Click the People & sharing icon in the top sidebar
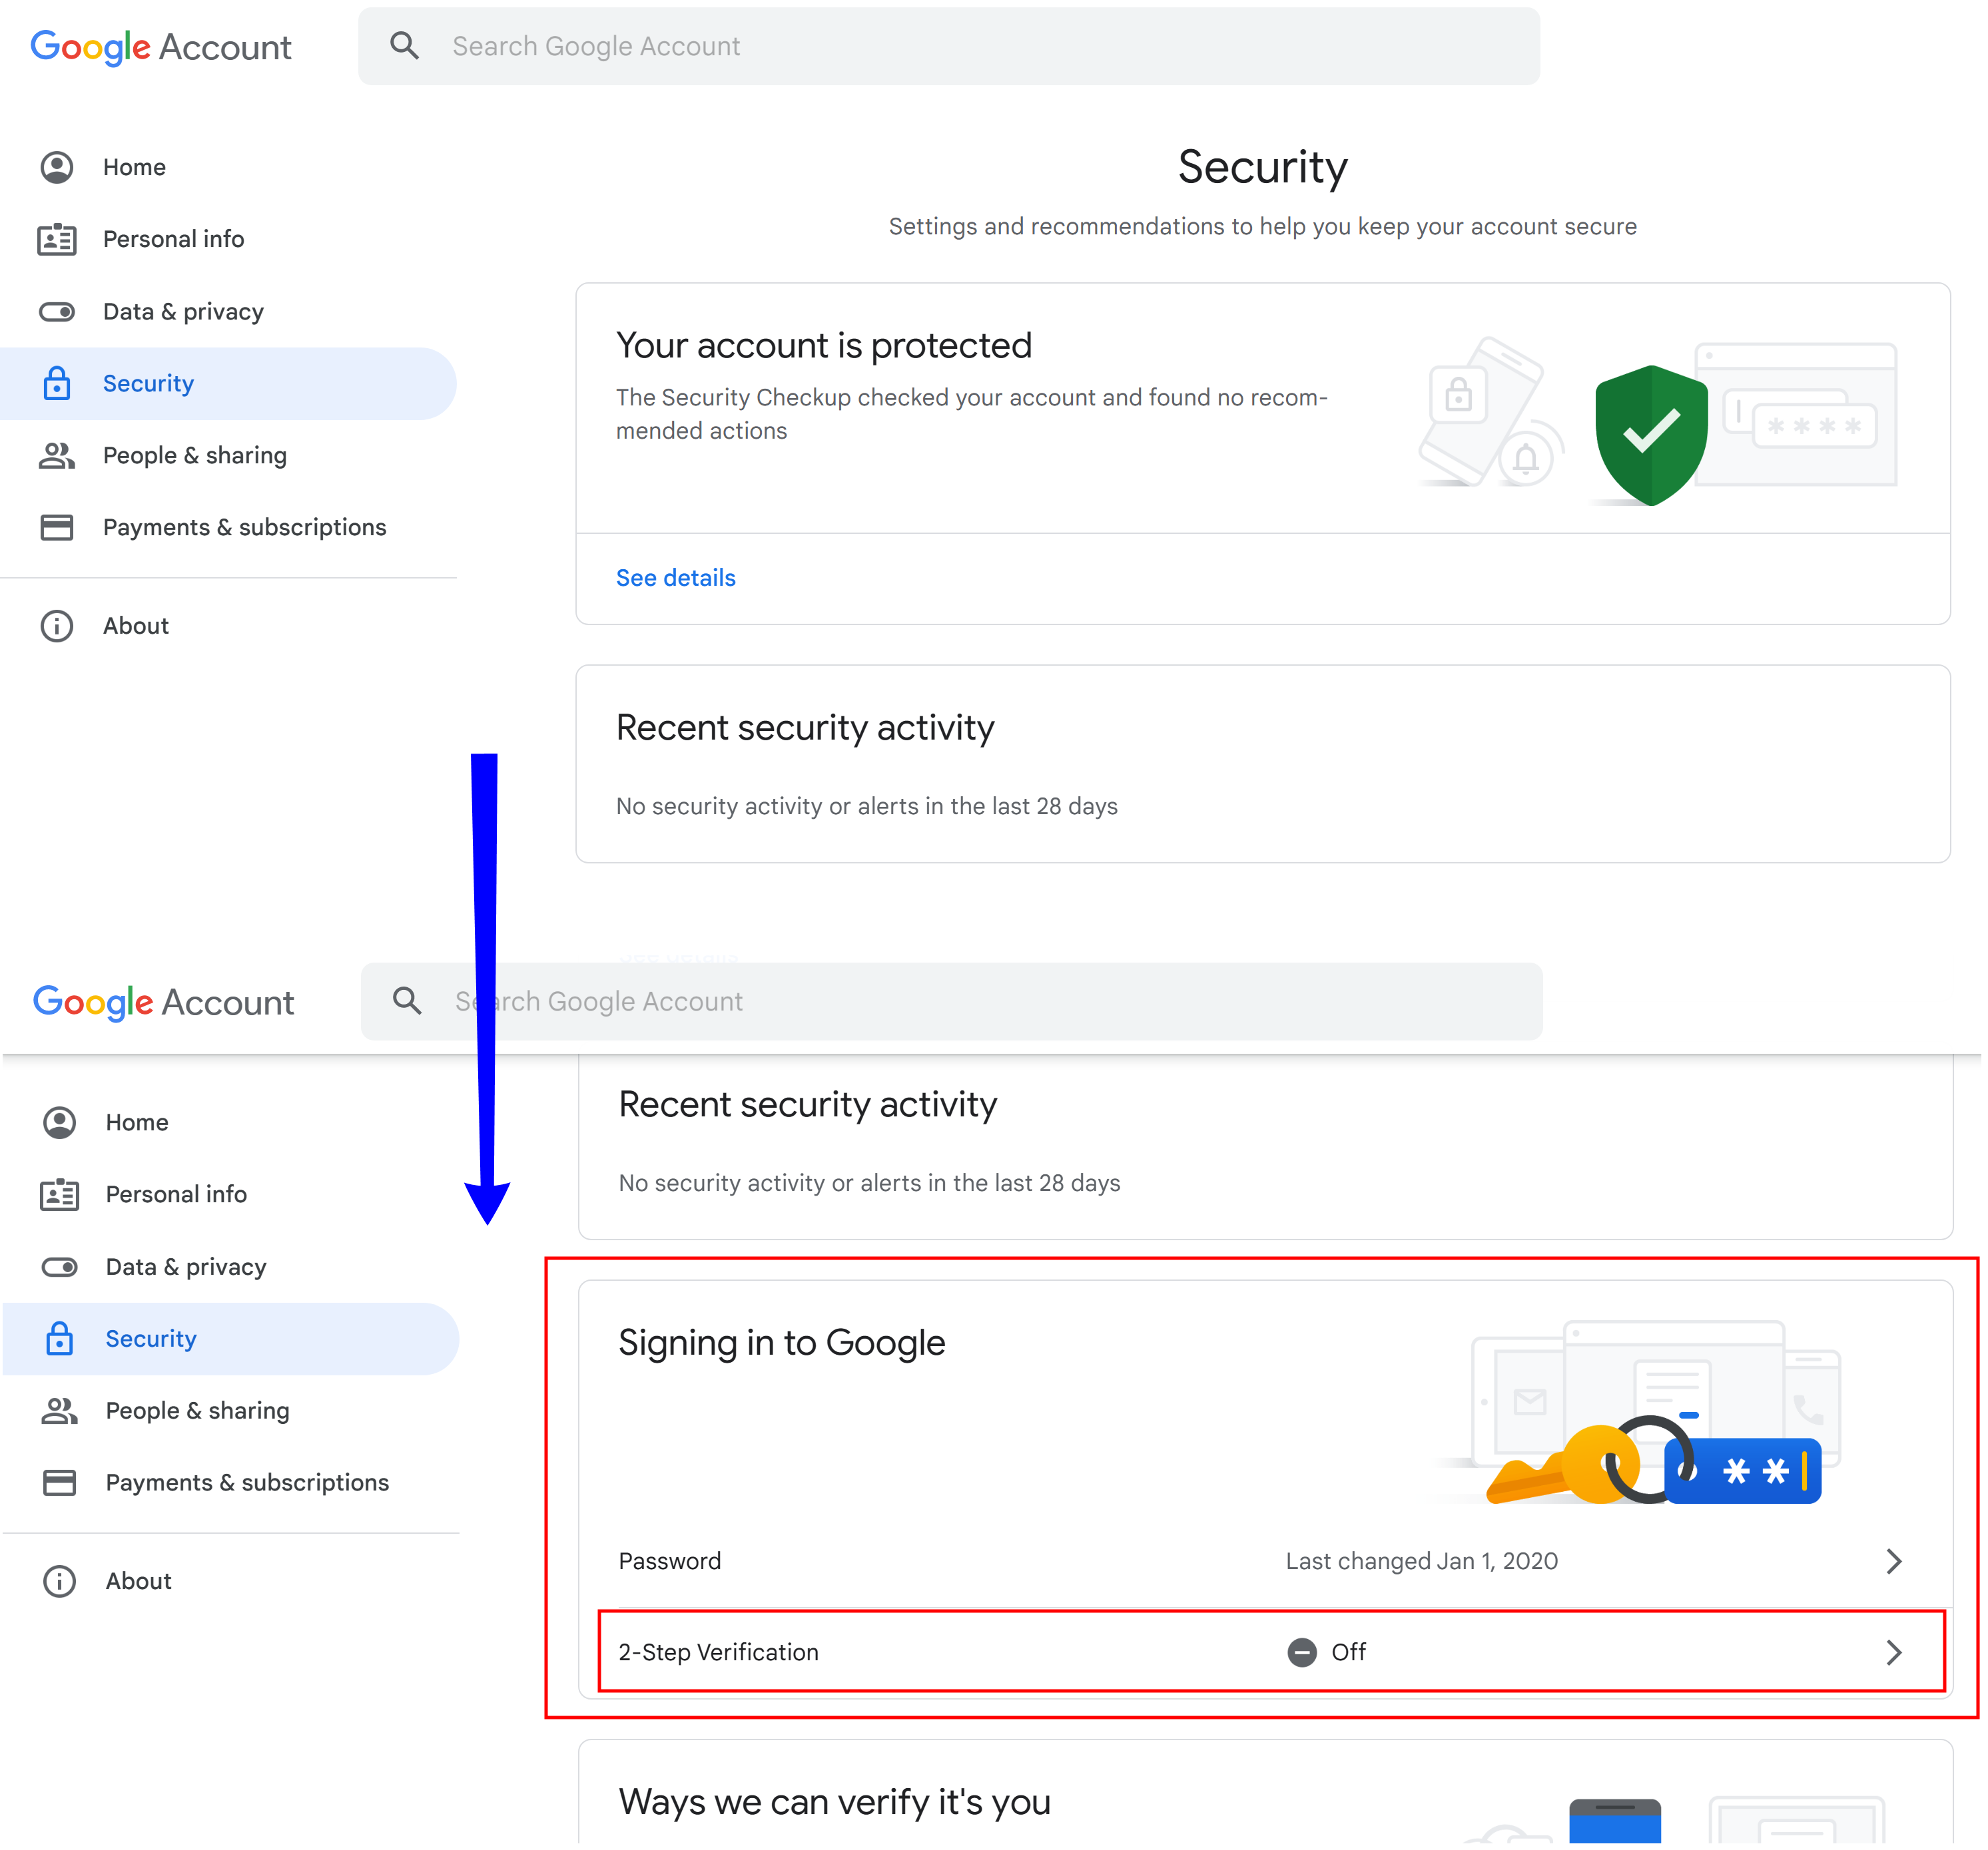 (57, 455)
